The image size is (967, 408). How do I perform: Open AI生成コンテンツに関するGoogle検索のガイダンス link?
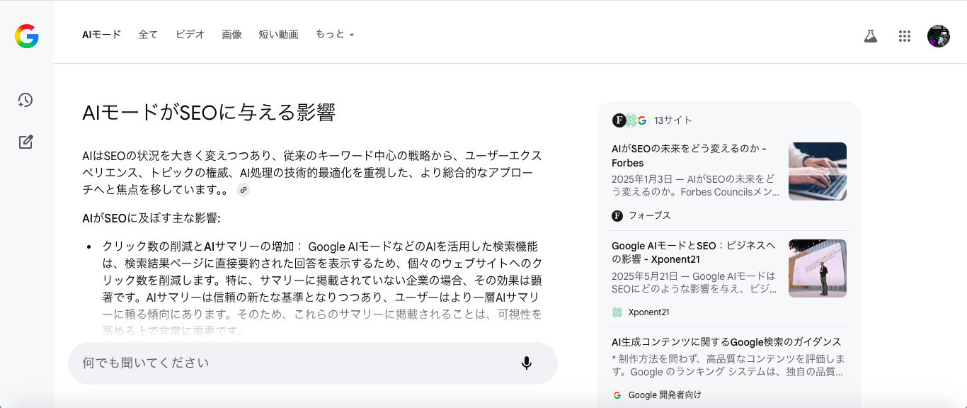click(726, 342)
